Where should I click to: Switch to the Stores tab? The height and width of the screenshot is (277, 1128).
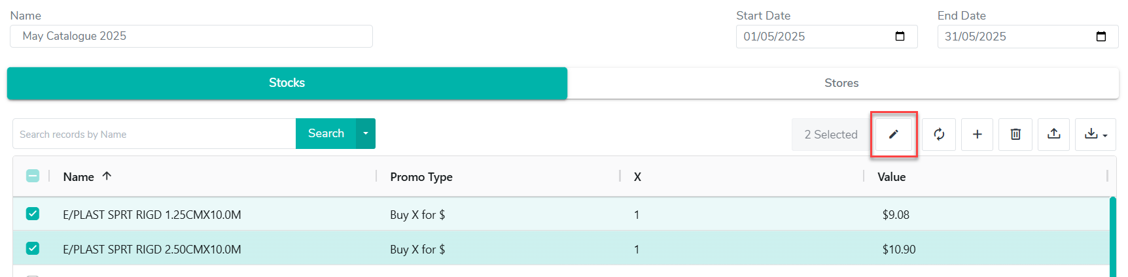point(843,83)
